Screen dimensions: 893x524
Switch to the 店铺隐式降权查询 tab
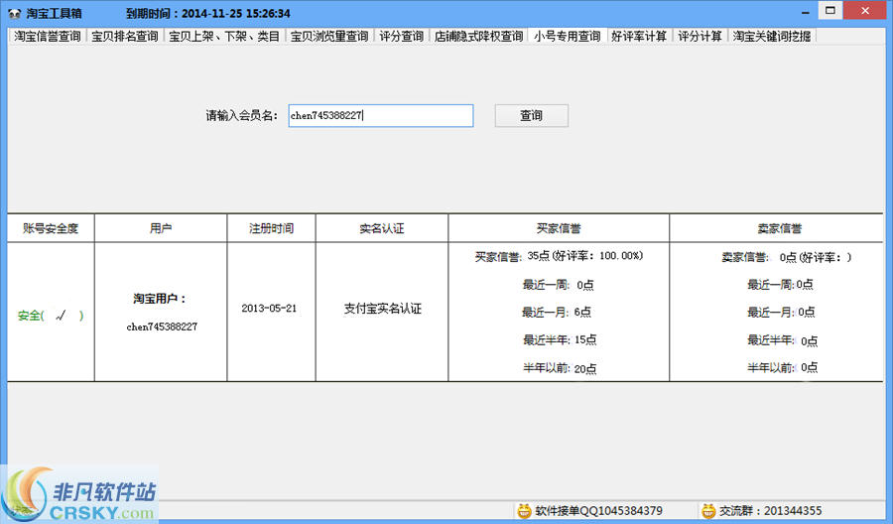click(478, 37)
